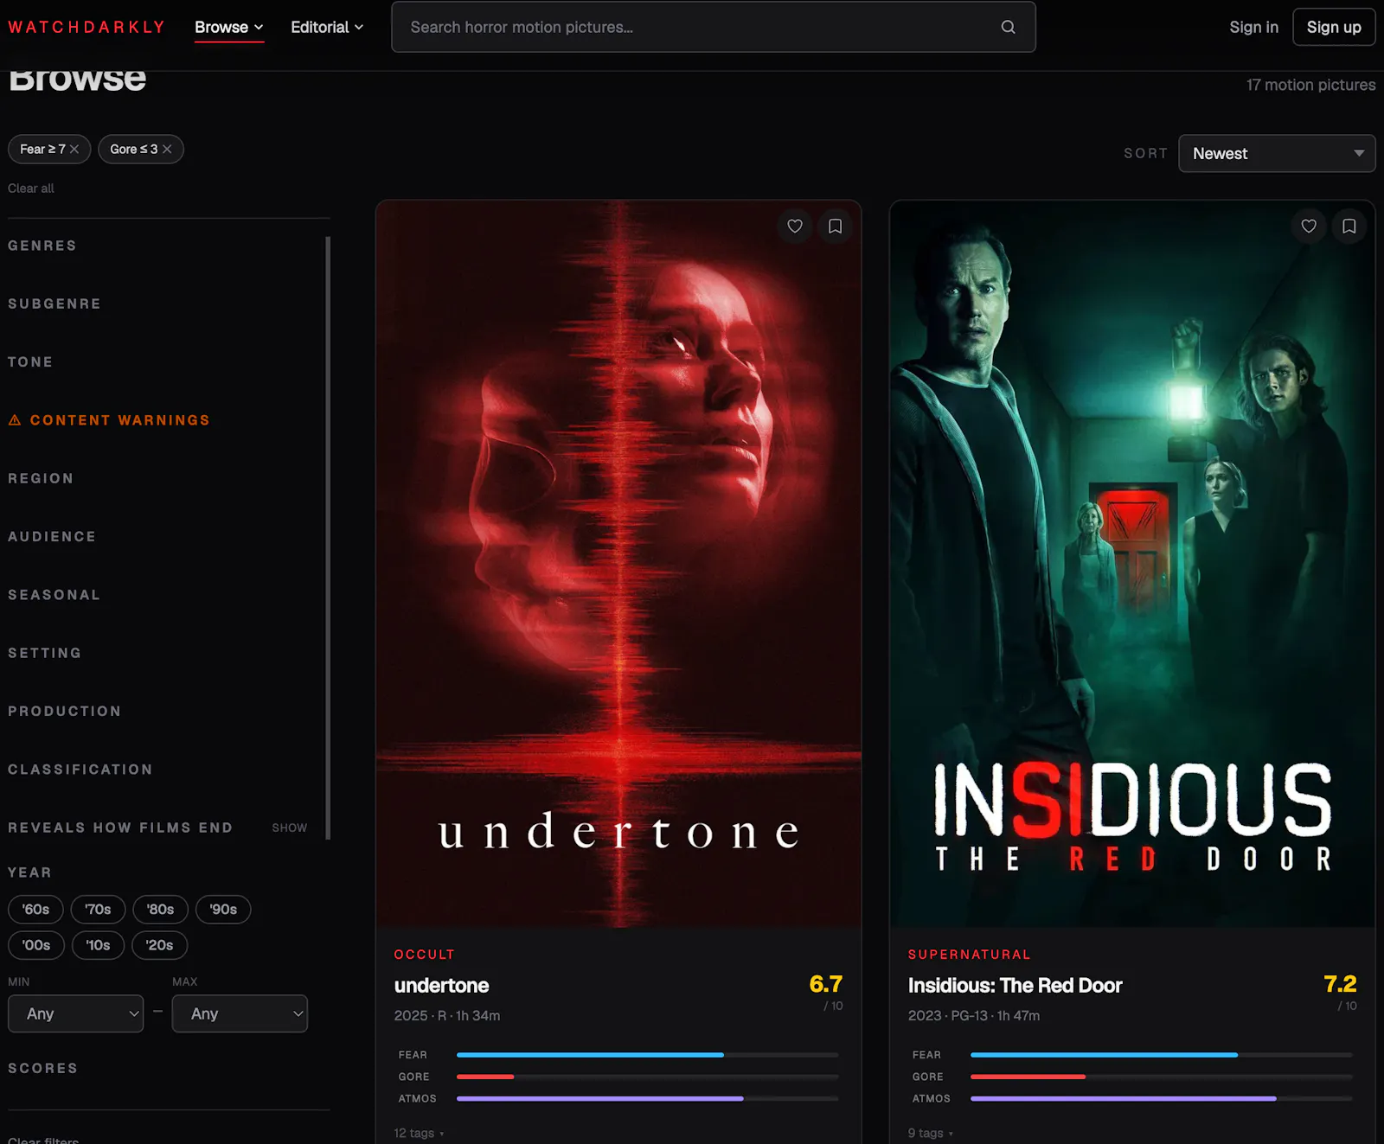The height and width of the screenshot is (1144, 1384).
Task: Expand the Tone filter section
Action: coord(30,362)
